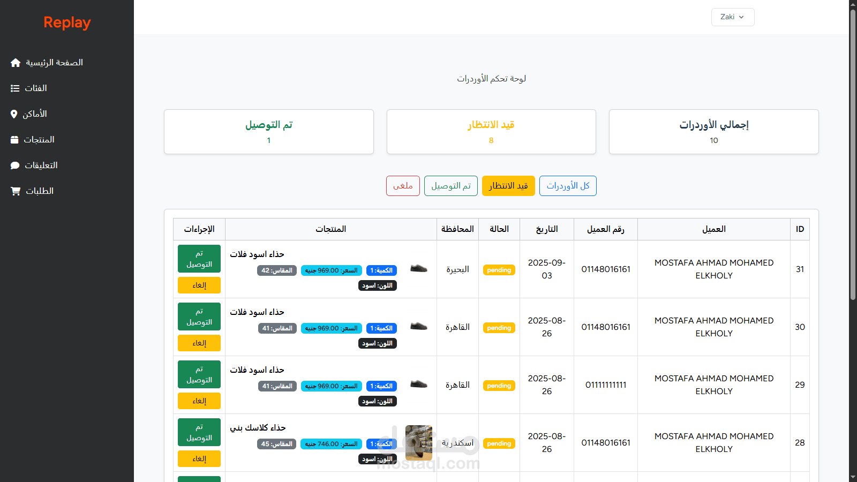Click phone number in order 31 row
Viewport: 857px width, 482px height.
(606, 269)
